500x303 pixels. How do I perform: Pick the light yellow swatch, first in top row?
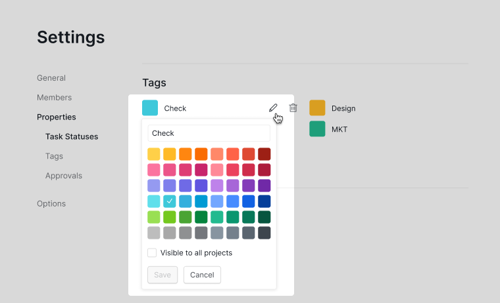(x=154, y=154)
